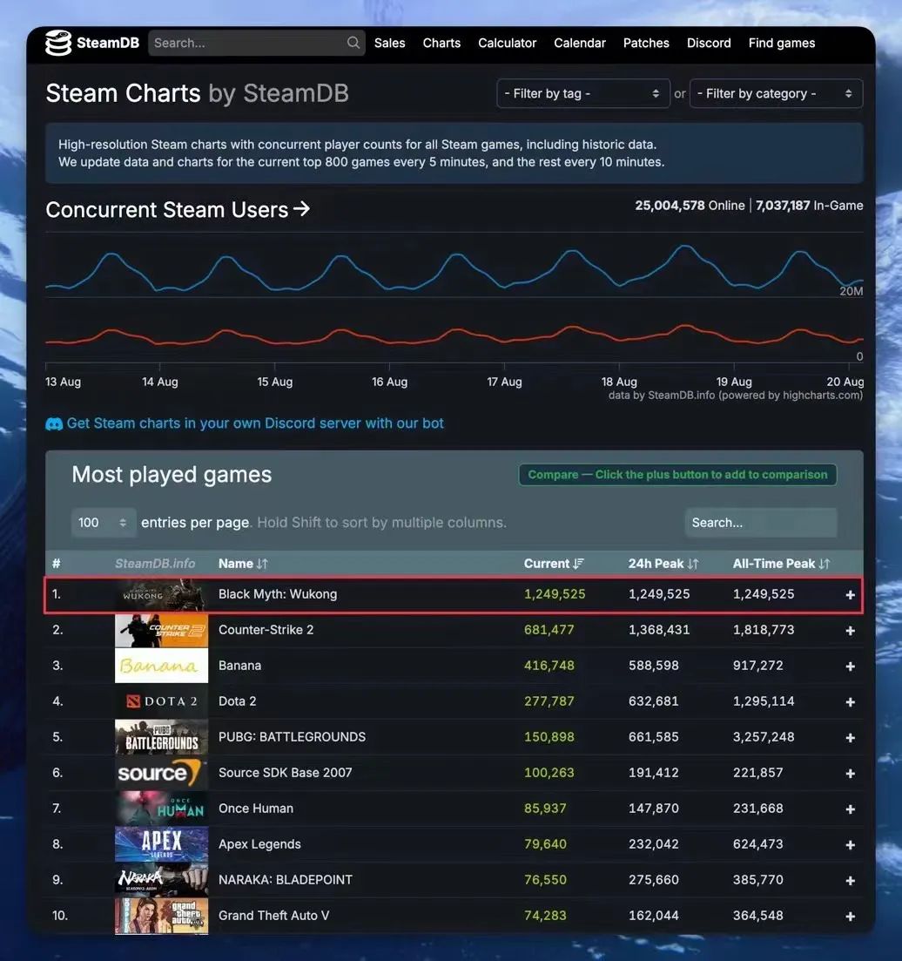Click the Most played games table search field

761,523
